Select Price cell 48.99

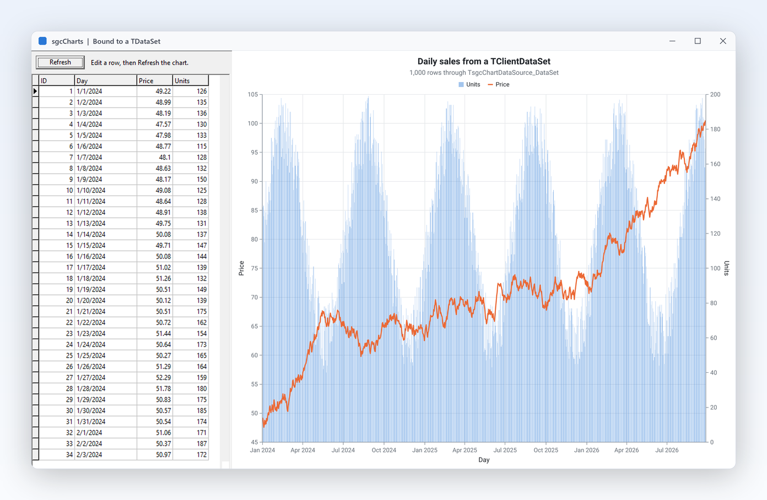(x=155, y=102)
